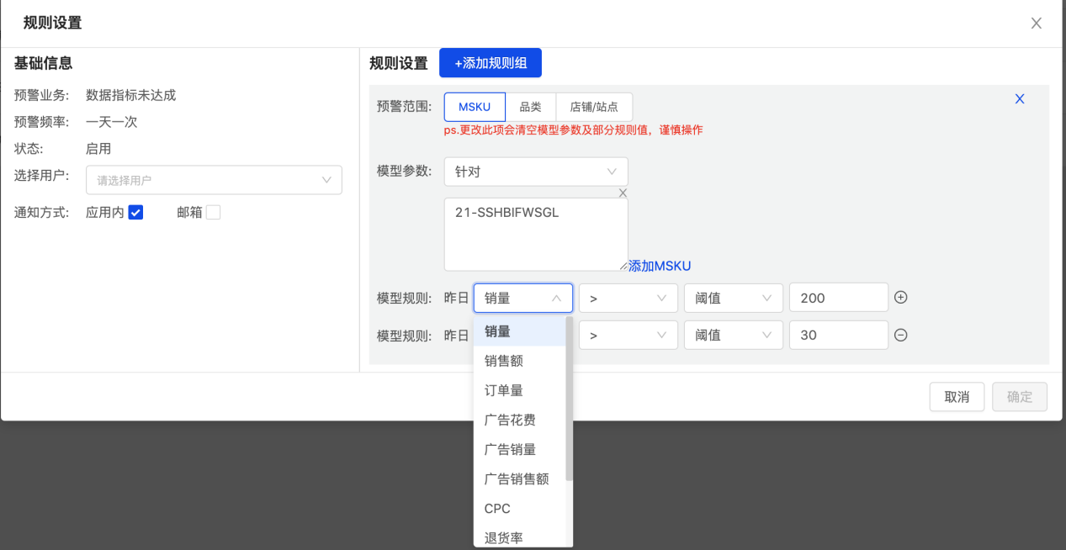Open the 请选择用户 dropdown
The image size is (1066, 550).
click(x=214, y=180)
